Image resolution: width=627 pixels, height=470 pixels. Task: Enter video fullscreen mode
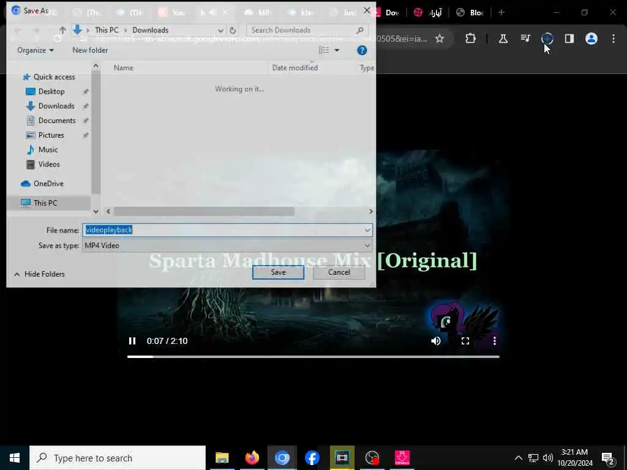click(x=465, y=341)
